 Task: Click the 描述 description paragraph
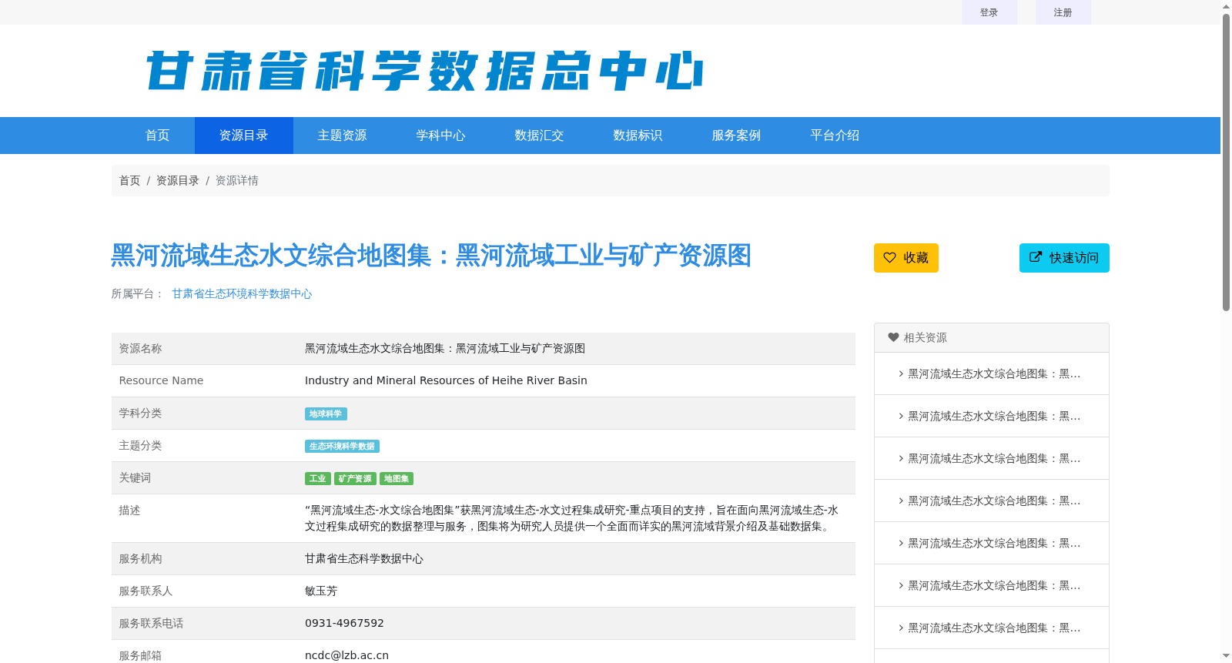click(x=571, y=518)
